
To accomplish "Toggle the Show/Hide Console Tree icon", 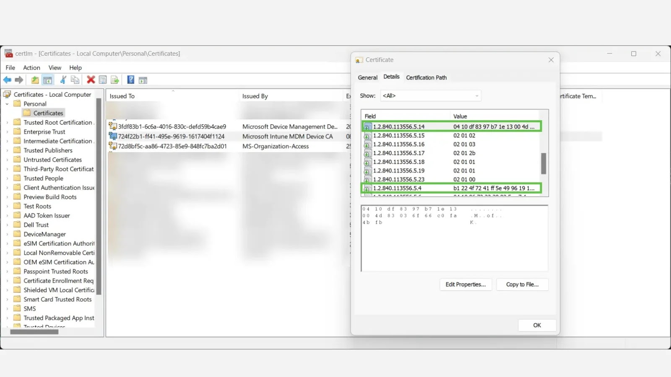I will pyautogui.click(x=47, y=80).
